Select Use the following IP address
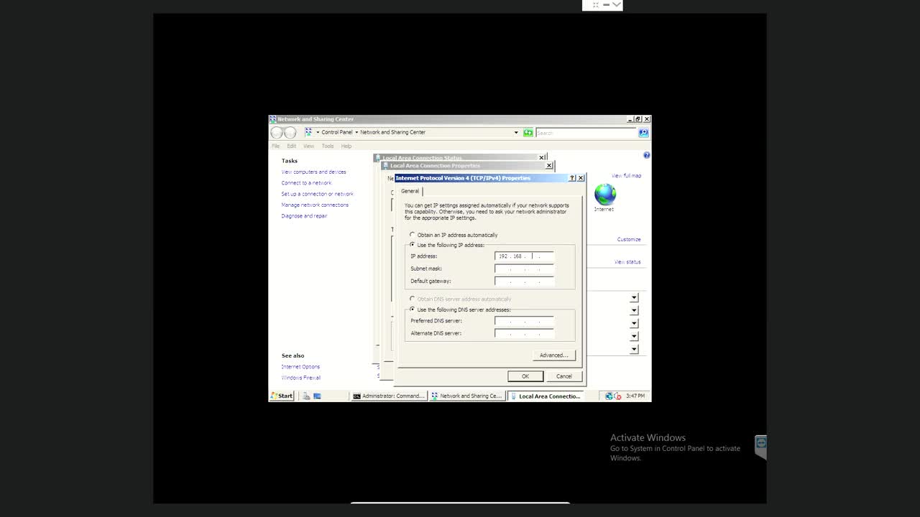Image resolution: width=920 pixels, height=517 pixels. tap(412, 245)
